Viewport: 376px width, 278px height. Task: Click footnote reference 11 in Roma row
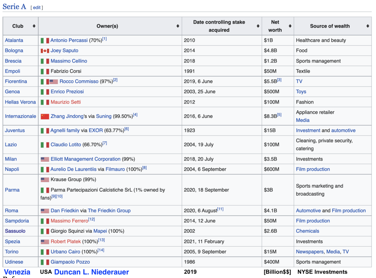(x=220, y=209)
